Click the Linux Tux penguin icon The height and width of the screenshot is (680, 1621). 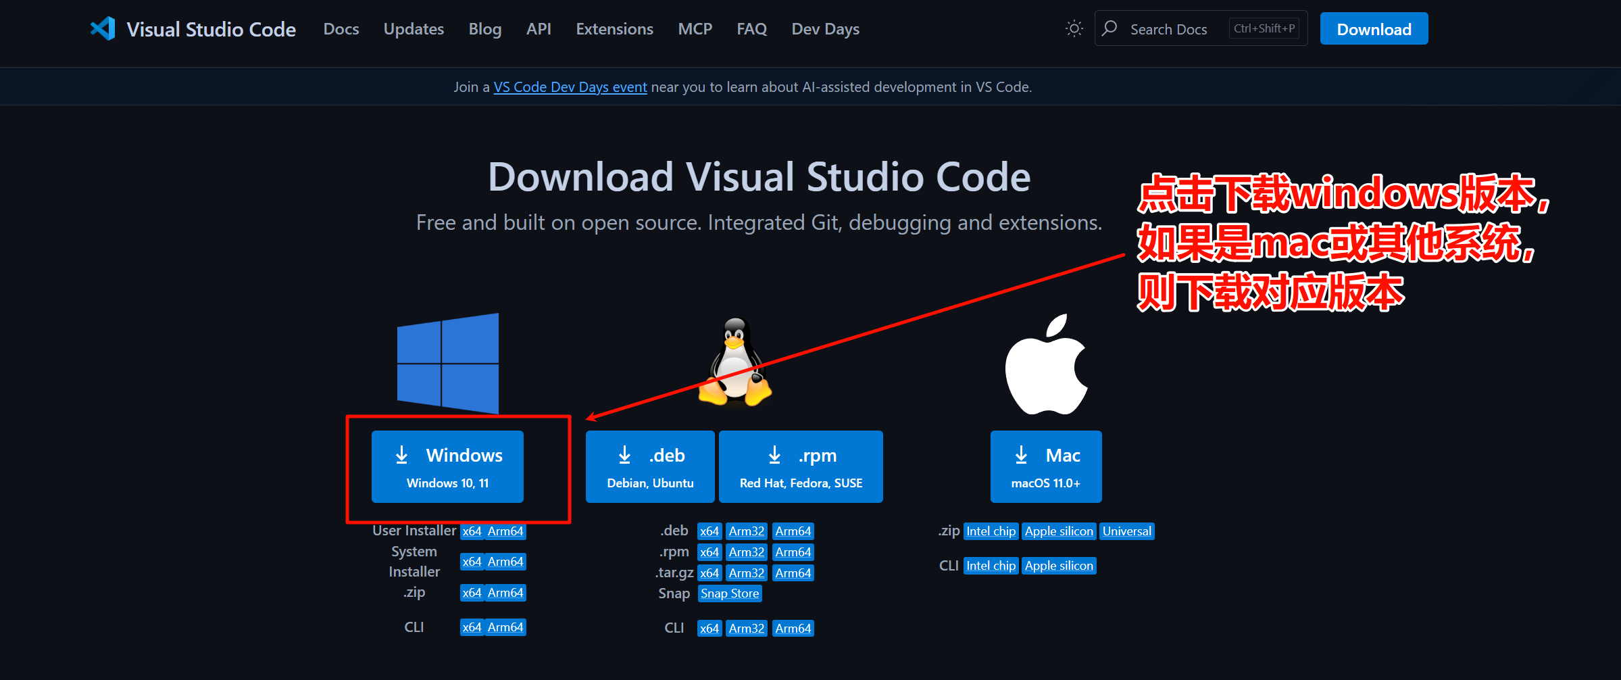coord(734,362)
